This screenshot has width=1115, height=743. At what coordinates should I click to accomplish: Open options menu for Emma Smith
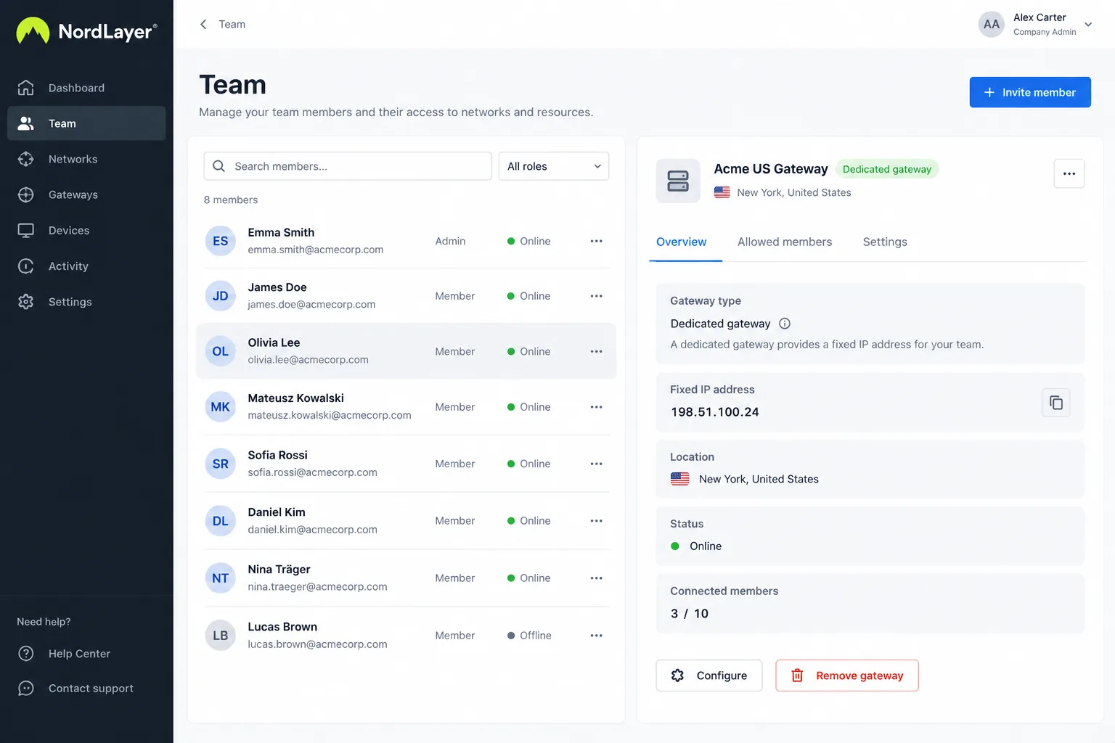pos(596,241)
